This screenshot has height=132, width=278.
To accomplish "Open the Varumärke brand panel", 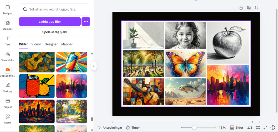I will tap(8, 56).
